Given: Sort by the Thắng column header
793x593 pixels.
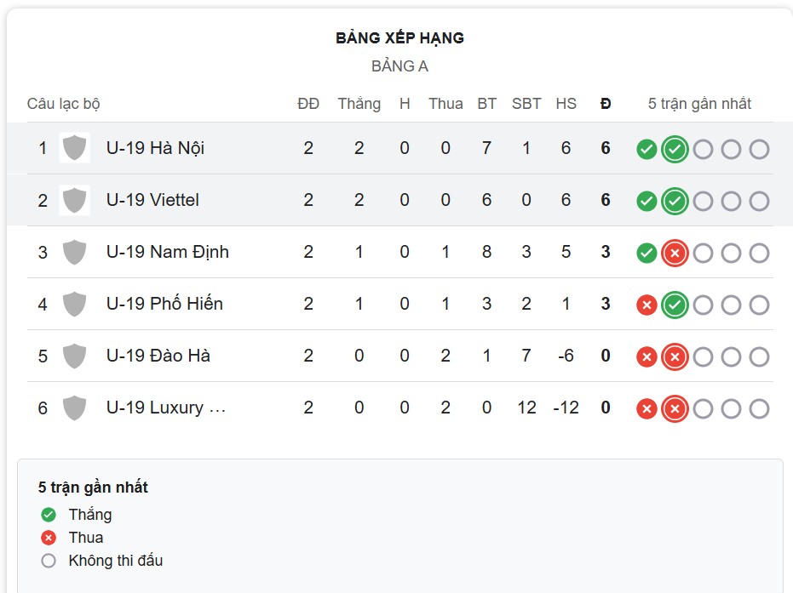Looking at the screenshot, I should (359, 104).
